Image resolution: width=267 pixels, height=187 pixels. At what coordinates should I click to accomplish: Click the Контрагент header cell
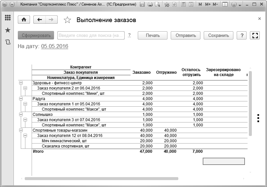click(81, 67)
